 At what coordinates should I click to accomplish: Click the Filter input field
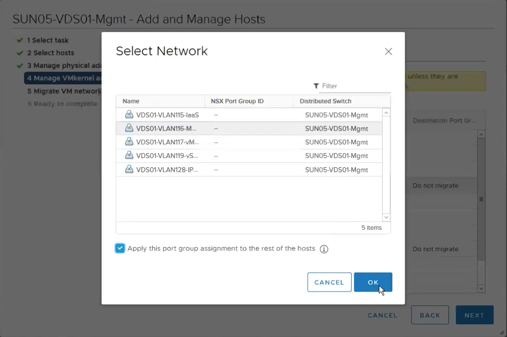tap(356, 86)
